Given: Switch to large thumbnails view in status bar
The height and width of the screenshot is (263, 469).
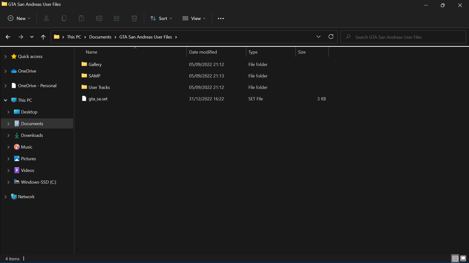Looking at the screenshot, I should pos(463,259).
